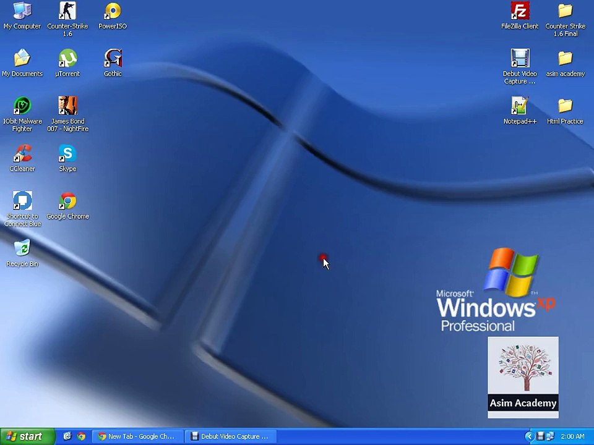Click the network connection tray icon

coord(549,436)
